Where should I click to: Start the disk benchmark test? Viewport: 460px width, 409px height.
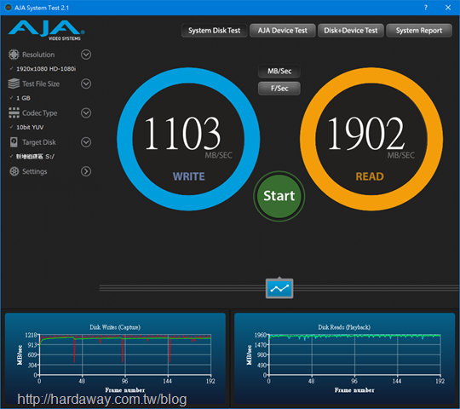pyautogui.click(x=279, y=196)
